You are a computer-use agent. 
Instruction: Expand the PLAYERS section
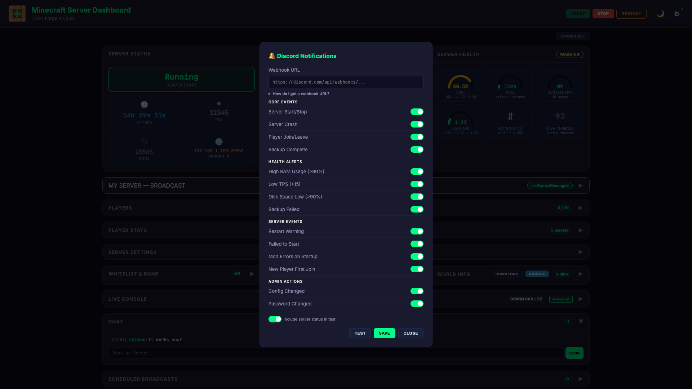pos(581,208)
